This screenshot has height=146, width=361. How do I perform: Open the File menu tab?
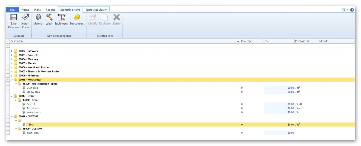(12, 10)
